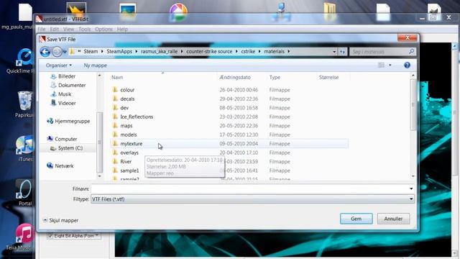This screenshot has height=259, width=460.
Task: Click the SteamApps breadcrumb segment
Action: pos(119,51)
